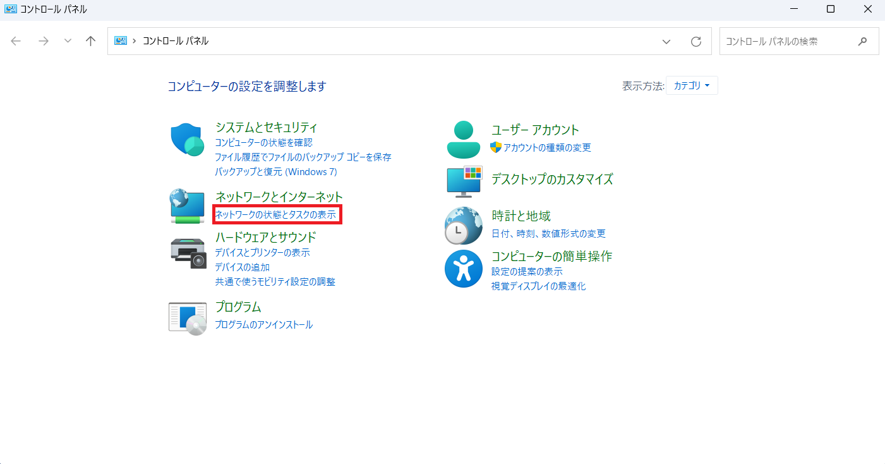This screenshot has width=885, height=464.
Task: Go forward with the right arrow button
Action: (x=43, y=41)
